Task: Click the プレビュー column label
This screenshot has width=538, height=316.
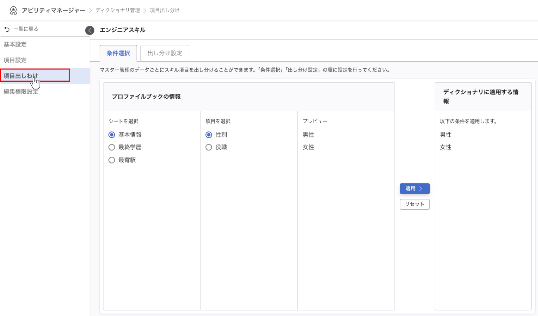Action: 315,121
